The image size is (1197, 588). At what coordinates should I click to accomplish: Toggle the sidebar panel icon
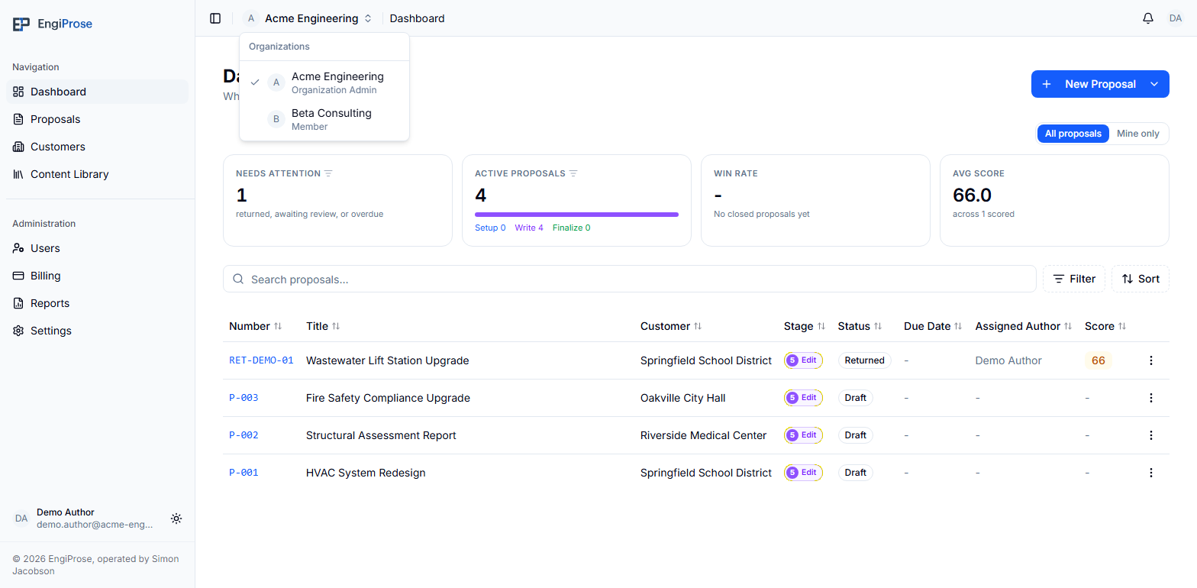[215, 18]
